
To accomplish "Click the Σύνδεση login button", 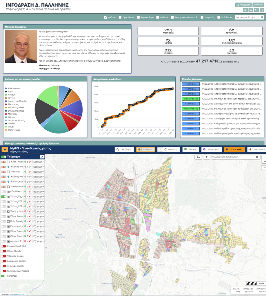I will point(258,5).
